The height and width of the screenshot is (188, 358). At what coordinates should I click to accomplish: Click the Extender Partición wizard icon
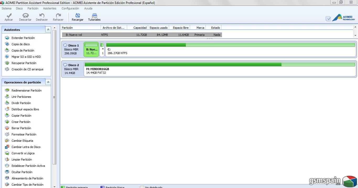[x=7, y=38]
